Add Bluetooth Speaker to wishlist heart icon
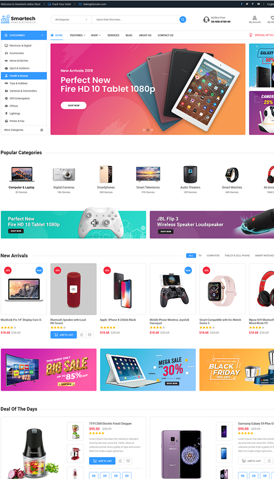This screenshot has width=274, height=479. pyautogui.click(x=89, y=335)
